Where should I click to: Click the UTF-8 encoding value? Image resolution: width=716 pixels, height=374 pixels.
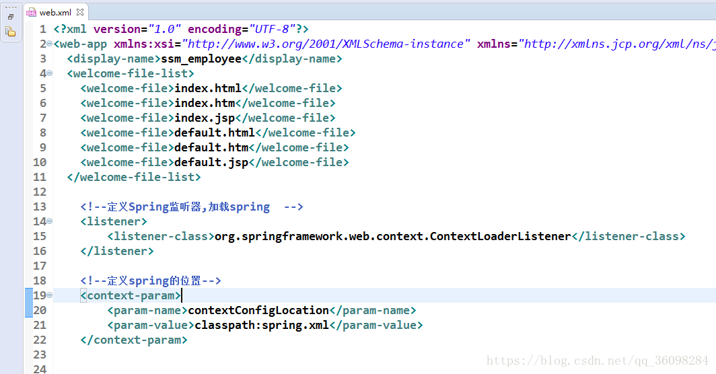(272, 29)
